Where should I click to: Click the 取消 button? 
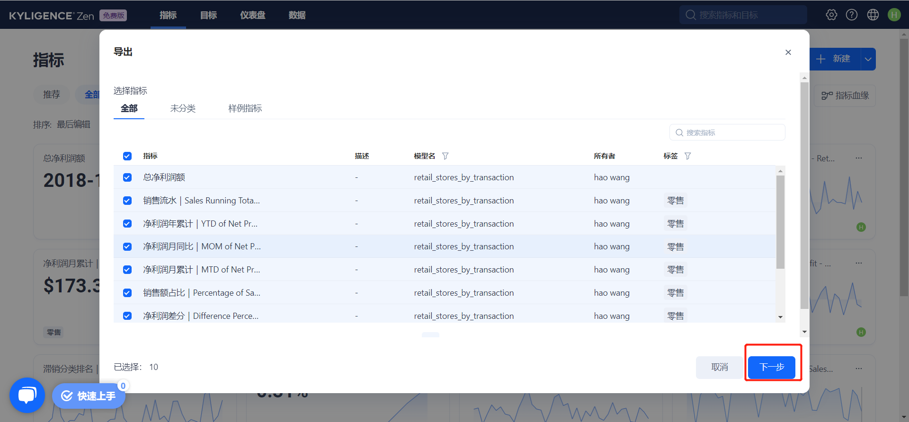(720, 367)
